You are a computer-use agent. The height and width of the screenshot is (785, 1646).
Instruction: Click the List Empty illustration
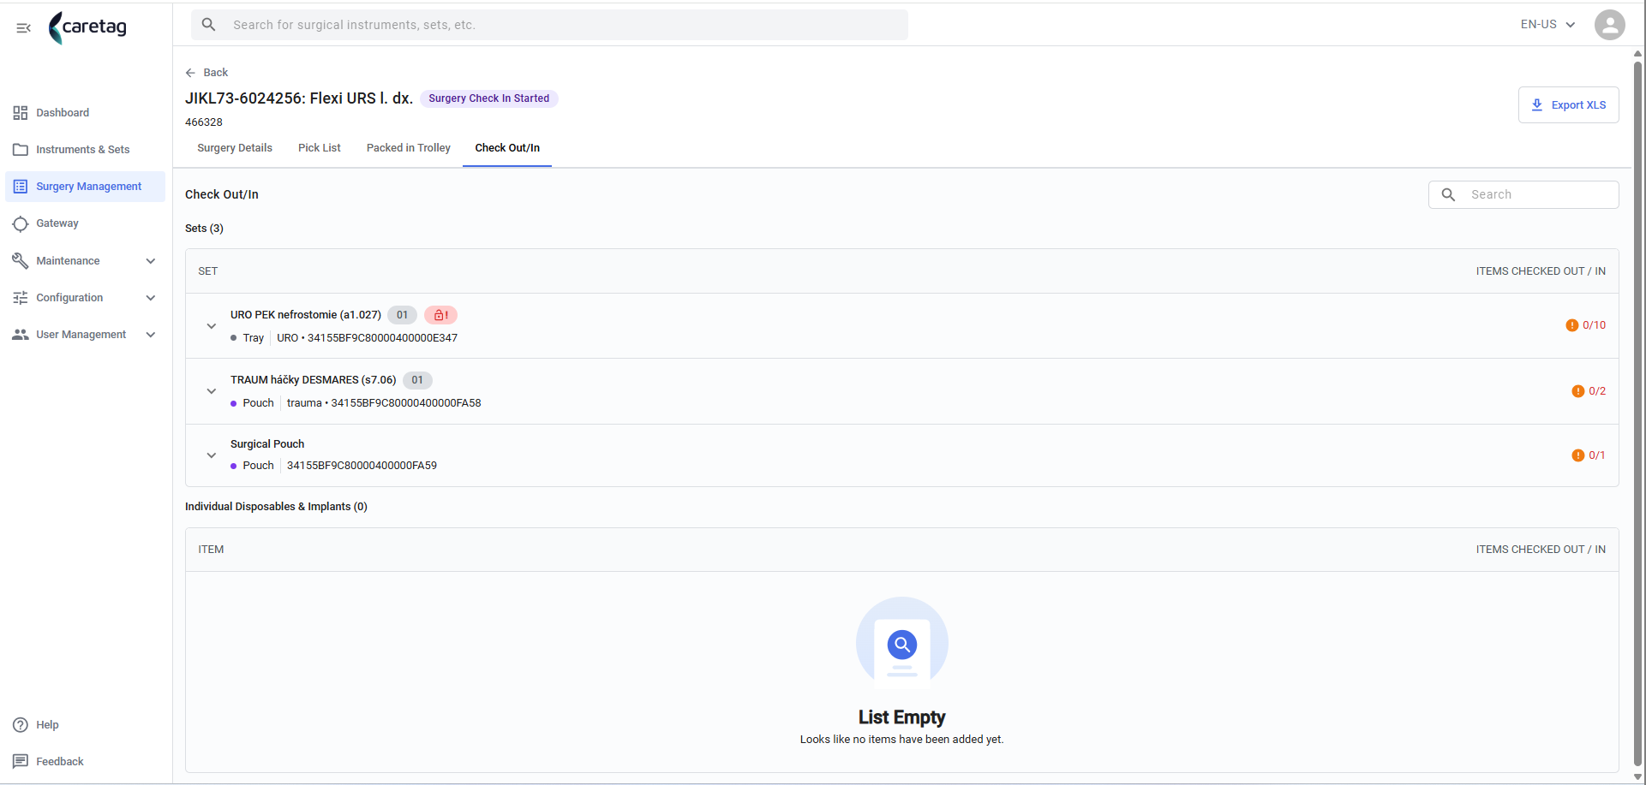[x=901, y=643]
